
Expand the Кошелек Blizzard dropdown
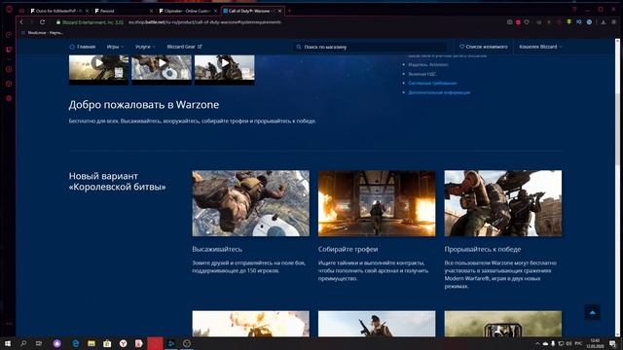pyautogui.click(x=541, y=47)
